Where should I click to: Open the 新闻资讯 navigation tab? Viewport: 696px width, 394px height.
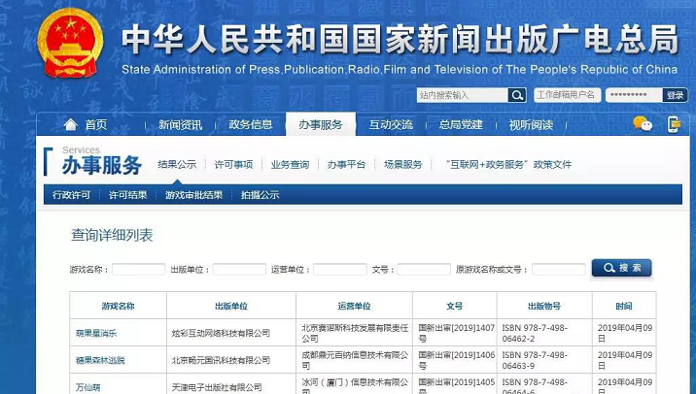[x=181, y=125]
